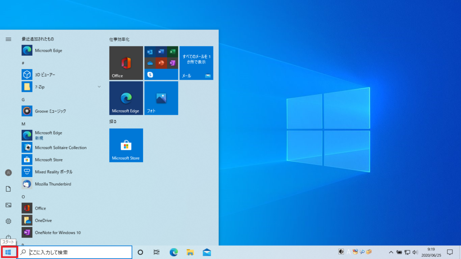461x259 pixels.
Task: Open Pictures from the Start sidebar
Action: coord(8,205)
